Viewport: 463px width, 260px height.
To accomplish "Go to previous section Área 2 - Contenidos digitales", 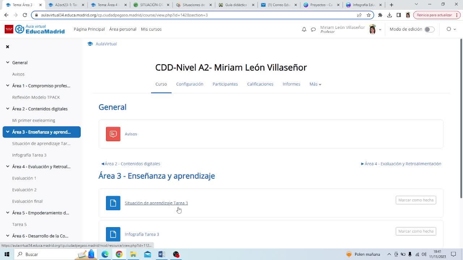I will 131,164.
